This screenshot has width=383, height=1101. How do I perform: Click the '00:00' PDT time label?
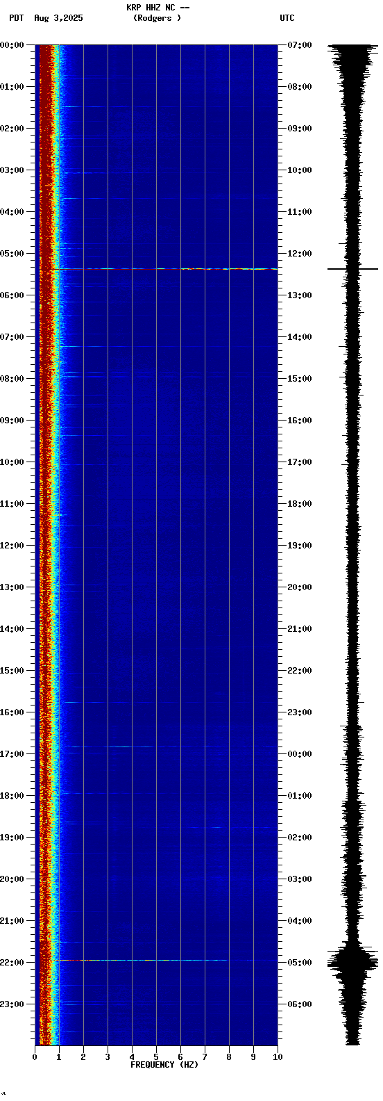(12, 45)
